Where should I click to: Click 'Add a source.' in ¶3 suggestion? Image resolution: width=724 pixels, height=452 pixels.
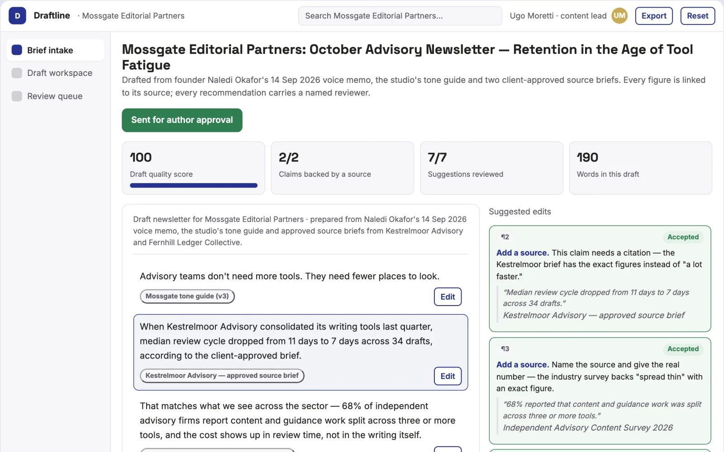point(523,365)
